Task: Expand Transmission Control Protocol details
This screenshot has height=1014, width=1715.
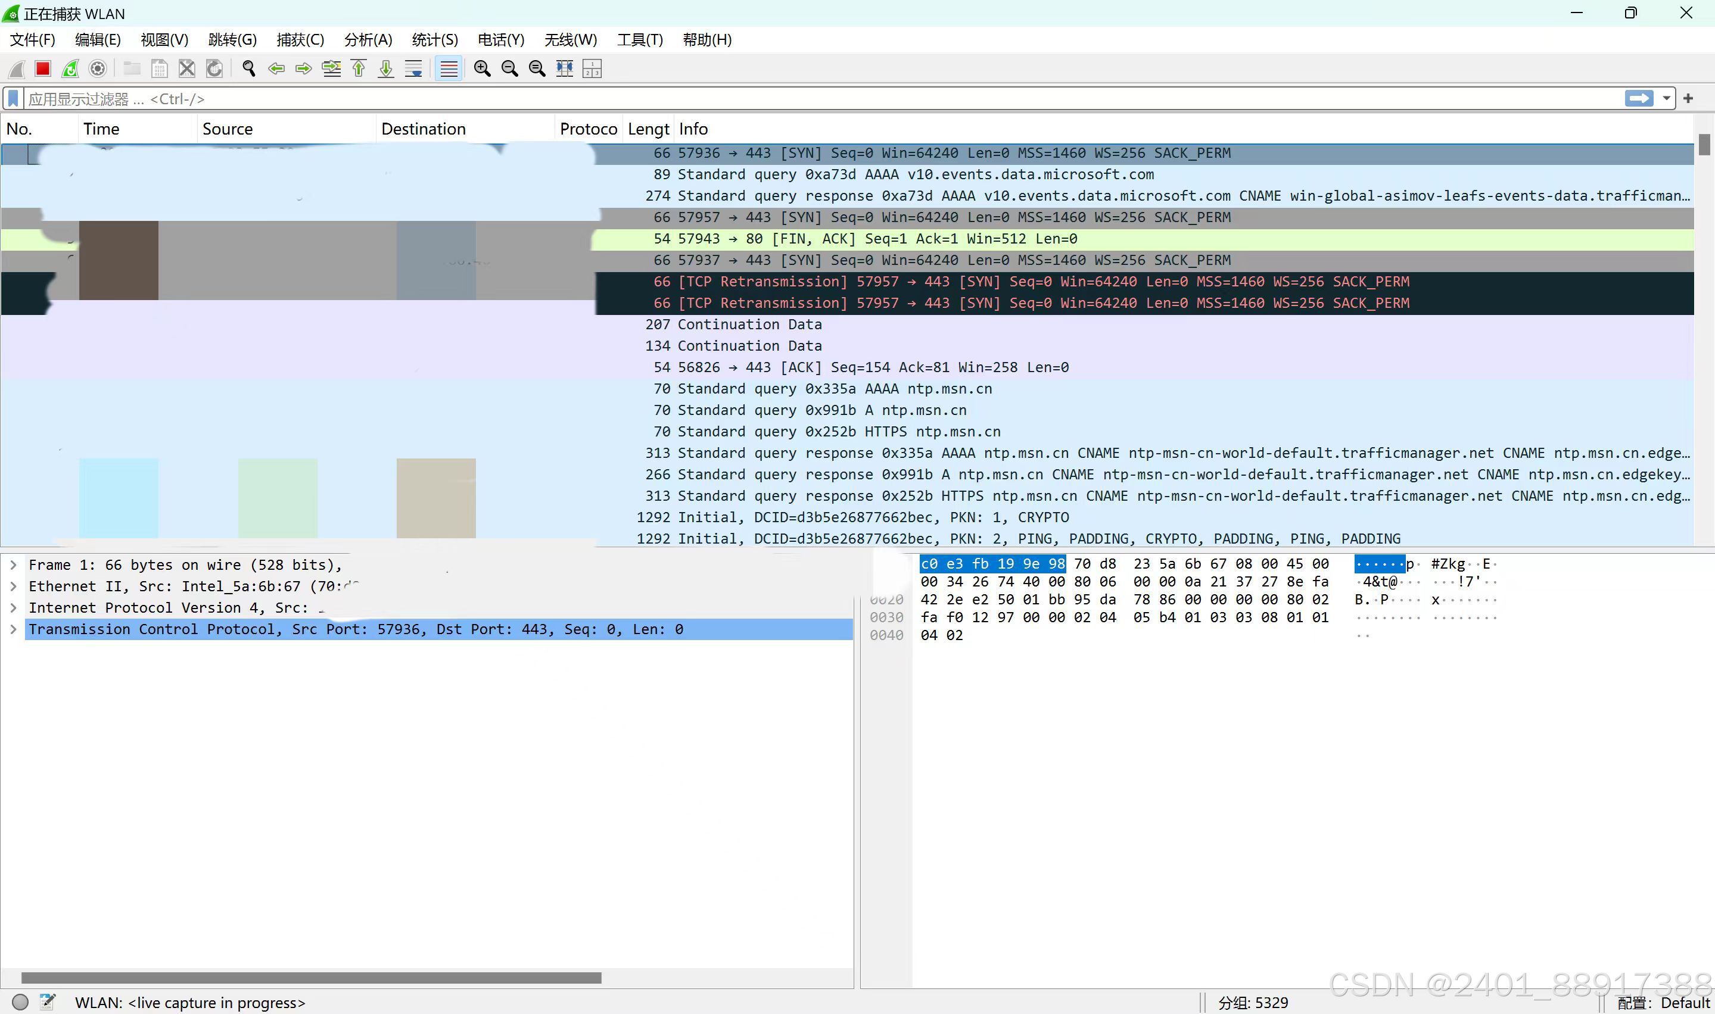Action: click(13, 629)
